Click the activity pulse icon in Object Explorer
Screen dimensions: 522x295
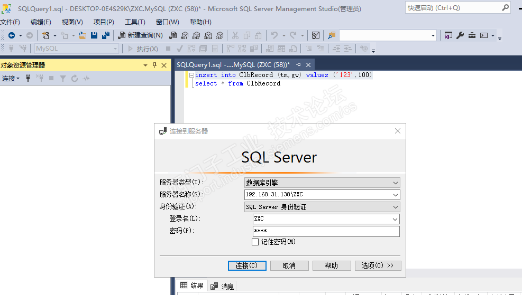tap(86, 79)
